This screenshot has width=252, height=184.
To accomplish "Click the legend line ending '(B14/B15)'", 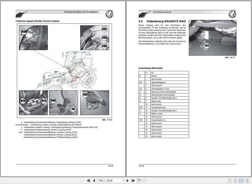I will click(48, 125).
